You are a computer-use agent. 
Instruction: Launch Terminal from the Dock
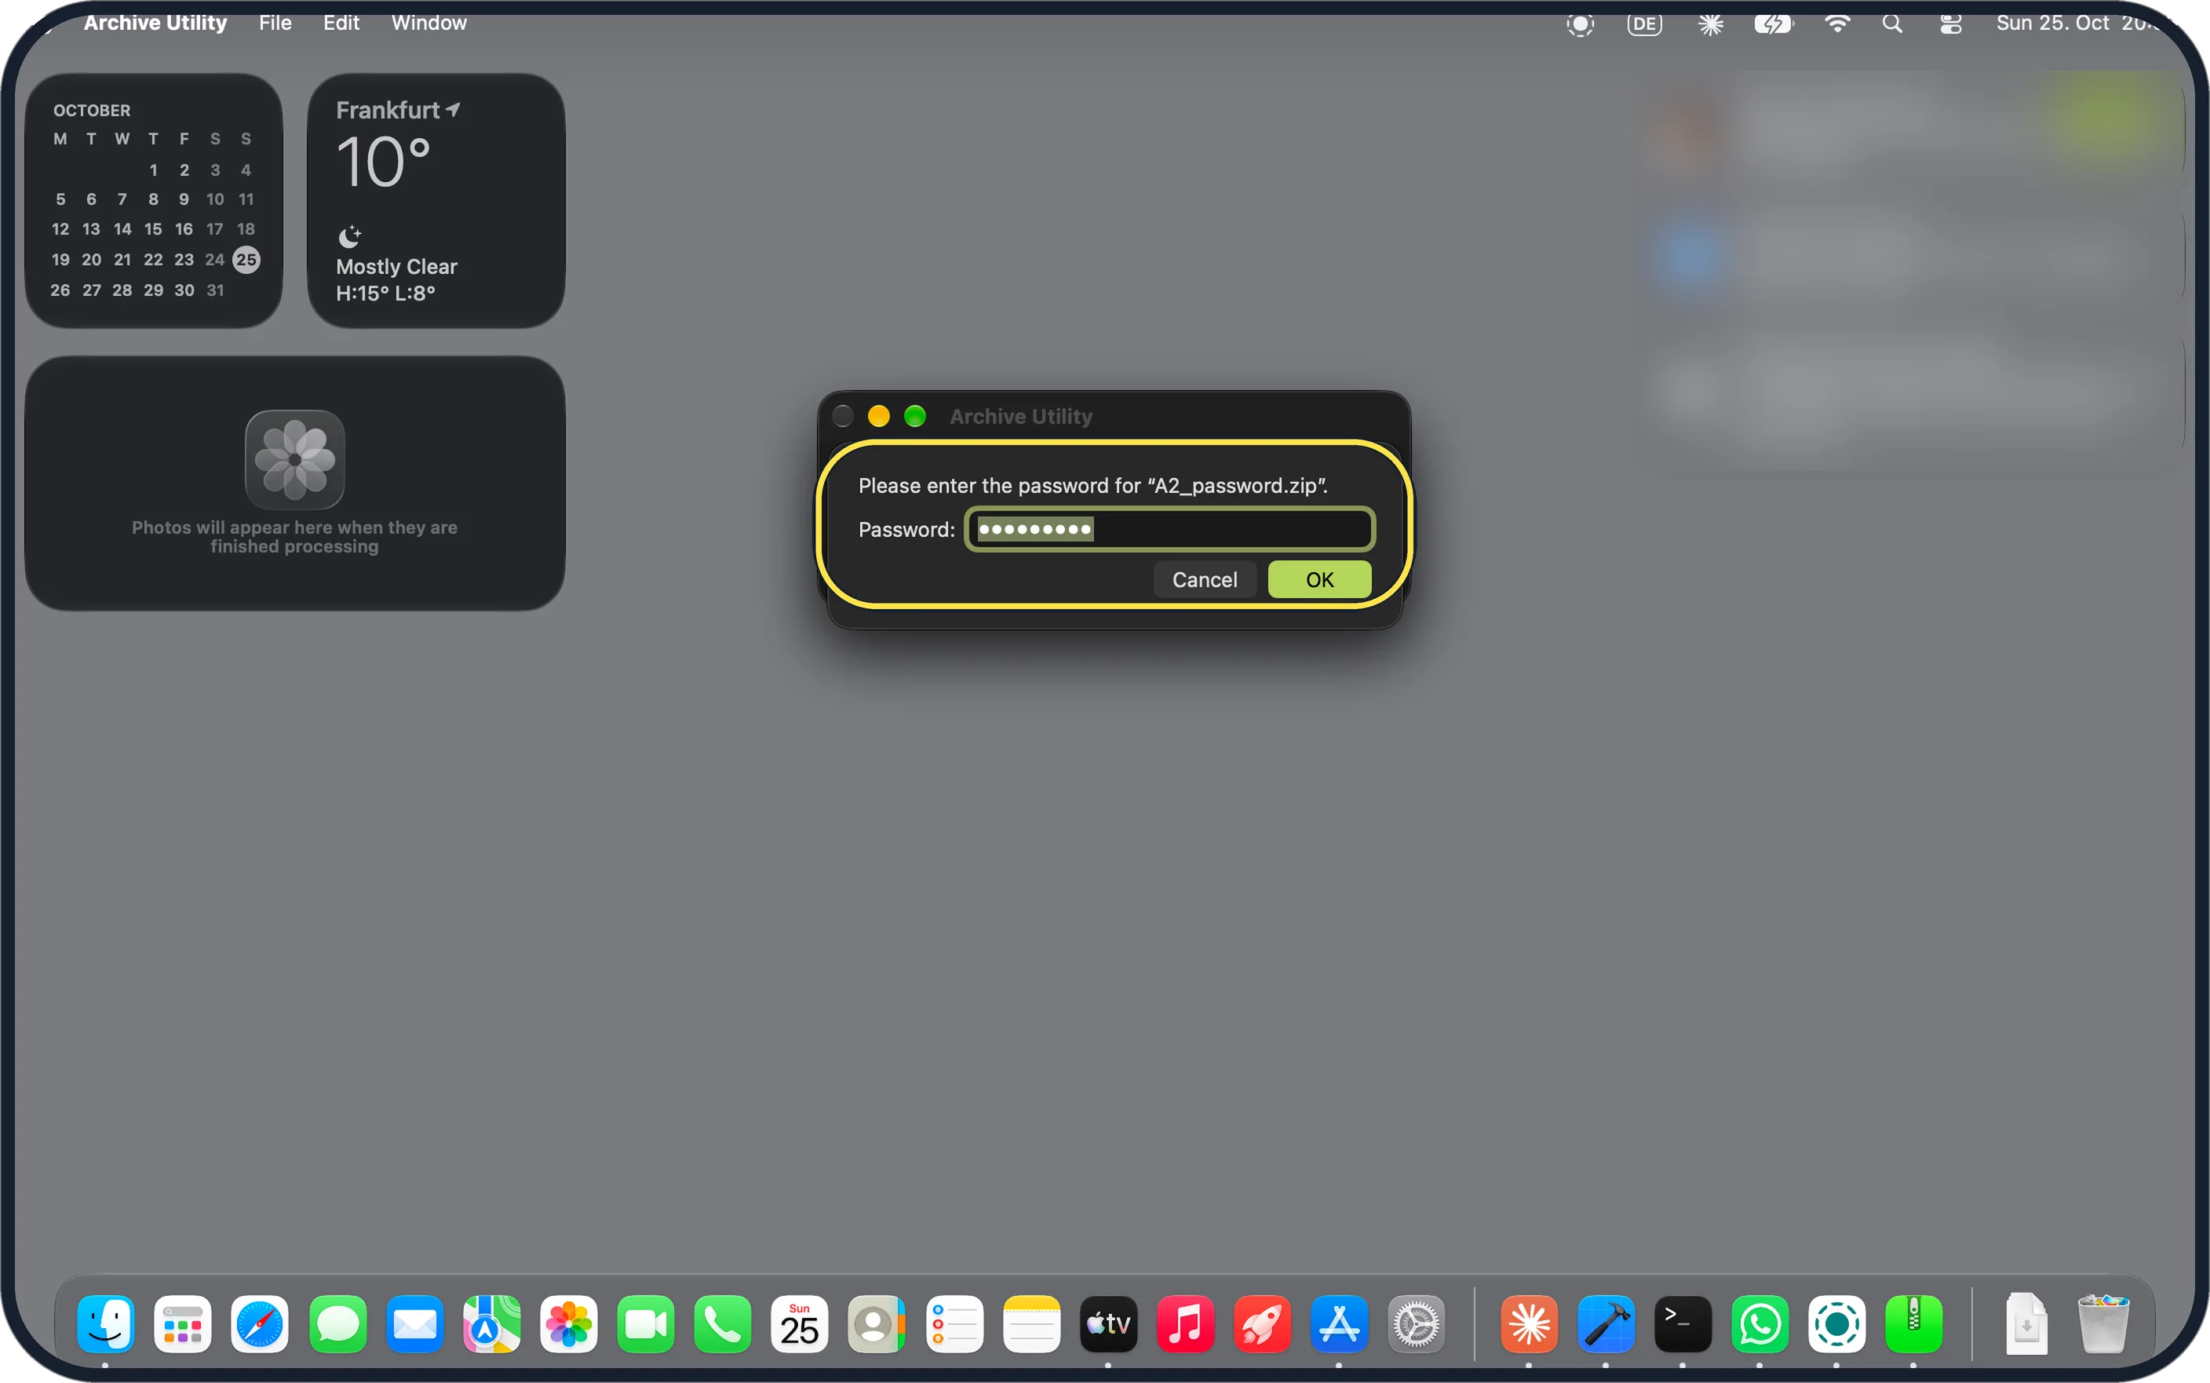tap(1683, 1323)
